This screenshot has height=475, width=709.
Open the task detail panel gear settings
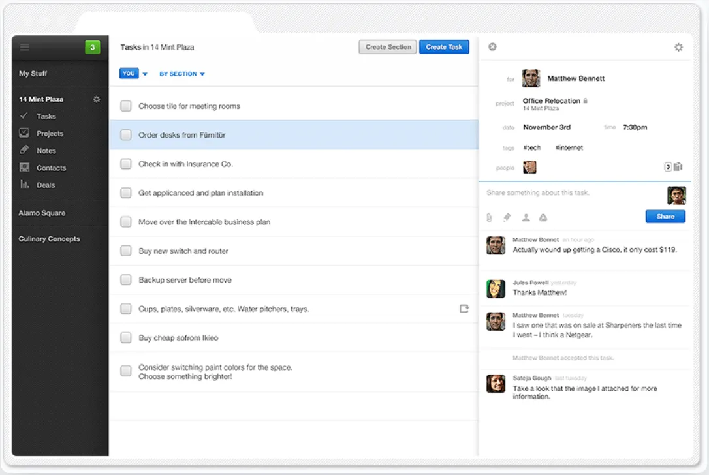(x=678, y=47)
